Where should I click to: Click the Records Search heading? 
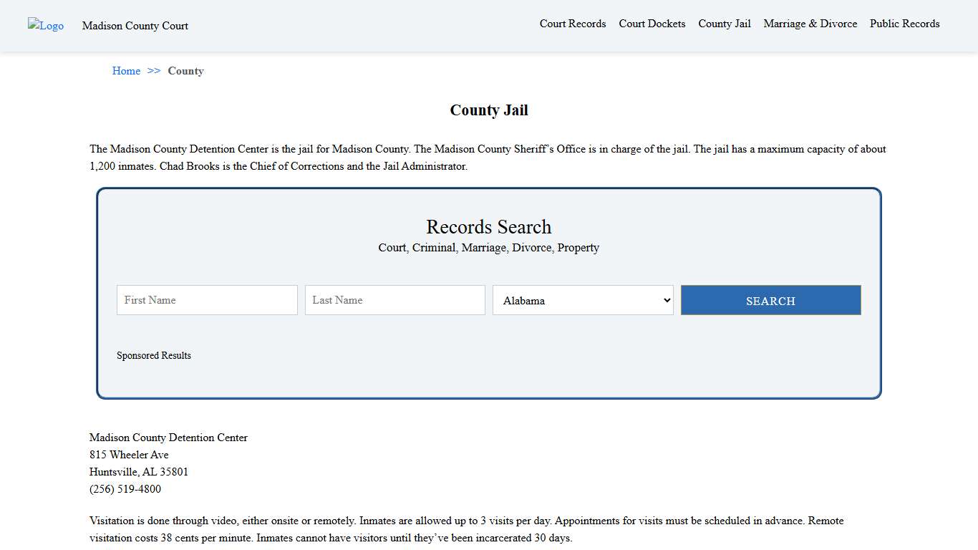pyautogui.click(x=488, y=227)
